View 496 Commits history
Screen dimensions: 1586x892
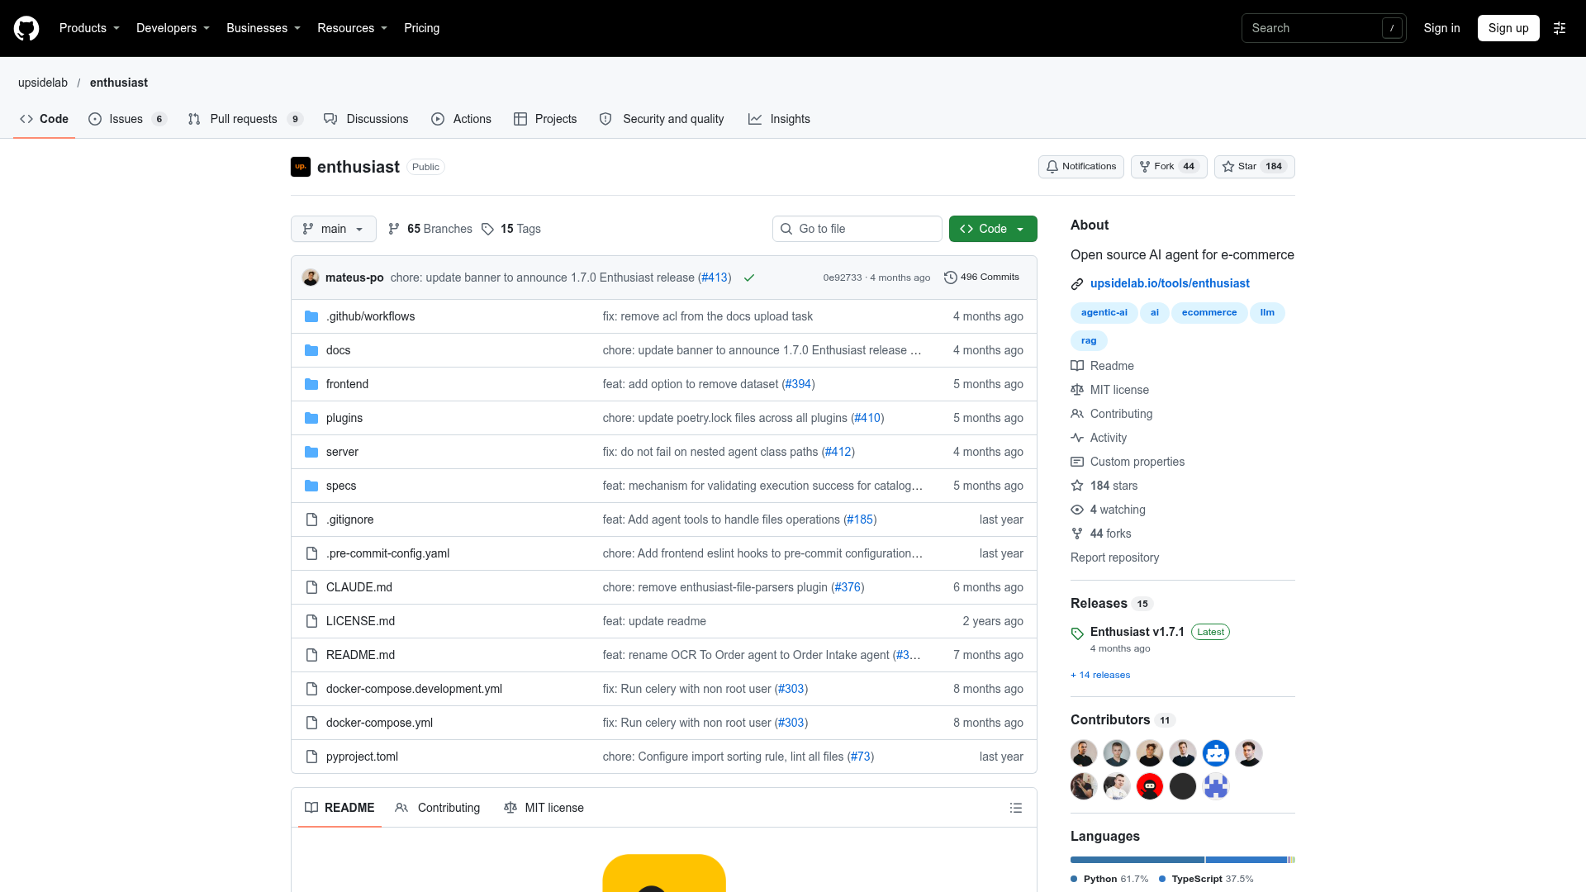point(981,278)
